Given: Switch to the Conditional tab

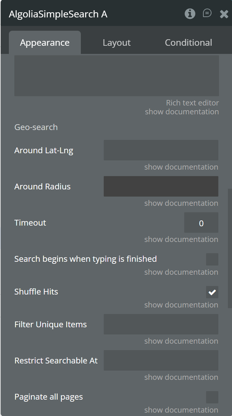Looking at the screenshot, I should tap(188, 43).
